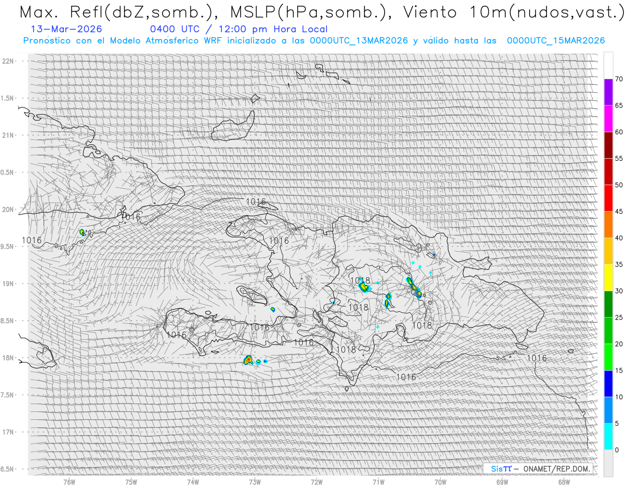Click the '0000UTC_13MAR2026' initialization text
The width and height of the screenshot is (633, 489).
tap(359, 41)
